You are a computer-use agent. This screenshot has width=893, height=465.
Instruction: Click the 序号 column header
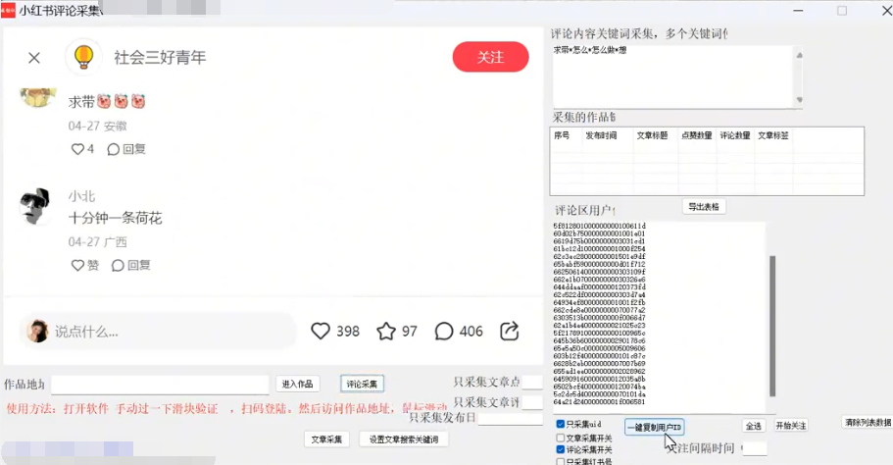tap(562, 135)
